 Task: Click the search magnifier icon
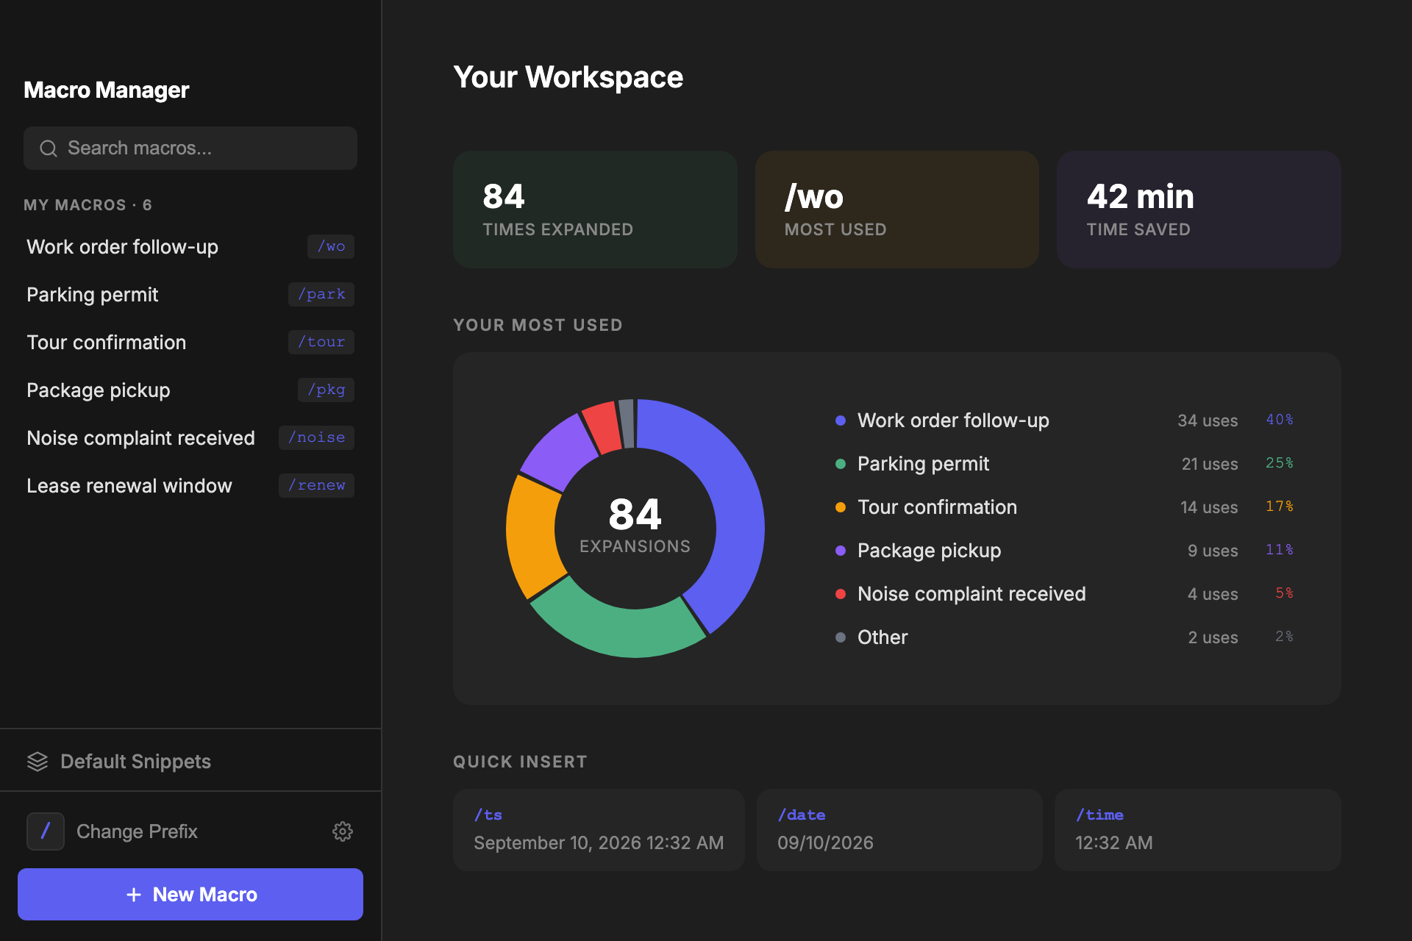(x=49, y=149)
